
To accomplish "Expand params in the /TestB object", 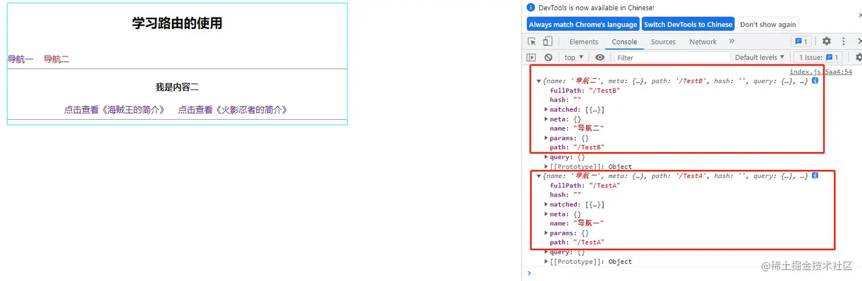I will click(546, 138).
